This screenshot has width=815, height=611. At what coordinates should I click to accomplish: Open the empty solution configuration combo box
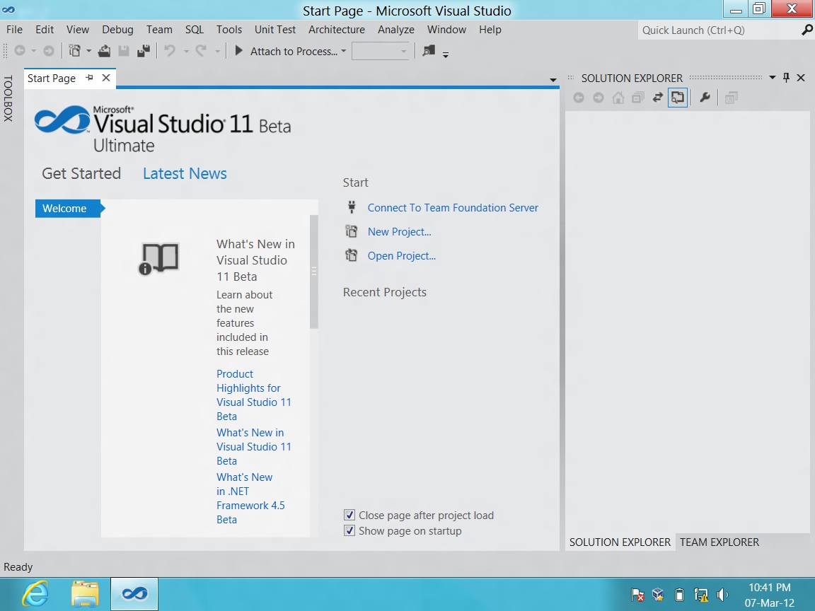pyautogui.click(x=380, y=51)
